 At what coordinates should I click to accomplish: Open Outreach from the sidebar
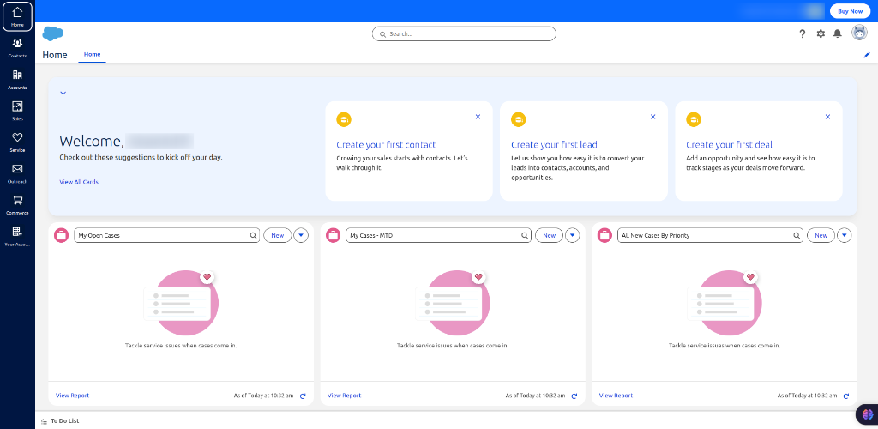click(17, 173)
